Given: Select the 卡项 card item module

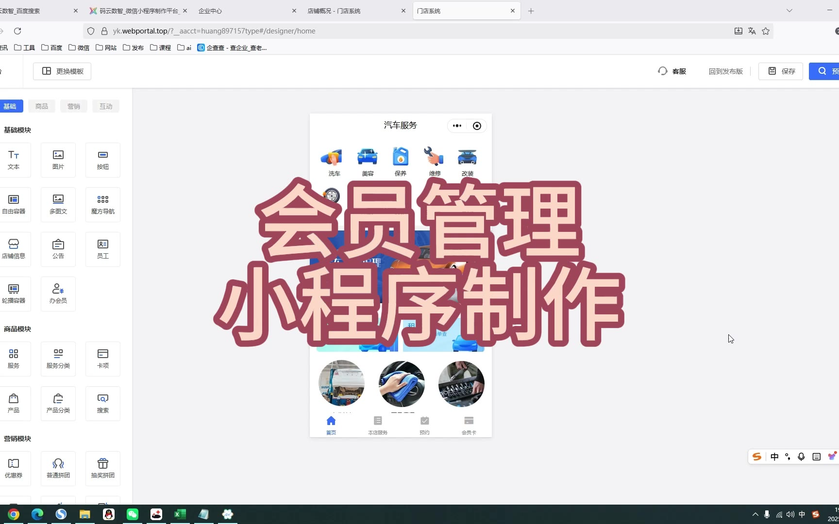Looking at the screenshot, I should coord(102,359).
